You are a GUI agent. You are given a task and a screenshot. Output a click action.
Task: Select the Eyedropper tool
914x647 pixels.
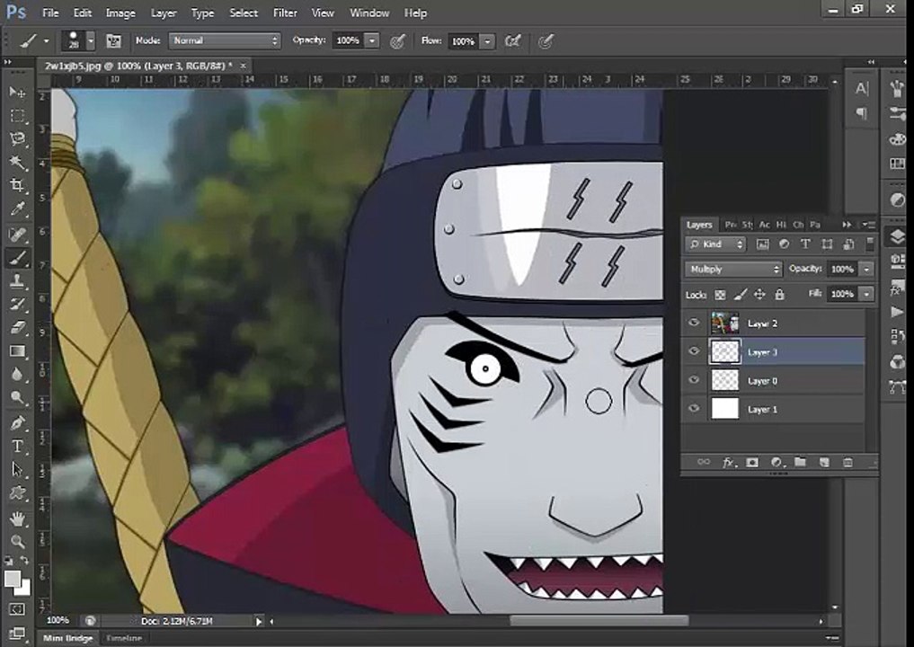(17, 208)
